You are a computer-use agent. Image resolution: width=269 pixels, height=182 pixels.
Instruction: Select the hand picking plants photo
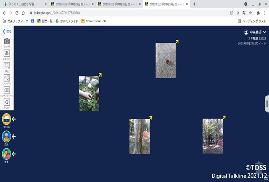[x=89, y=94]
